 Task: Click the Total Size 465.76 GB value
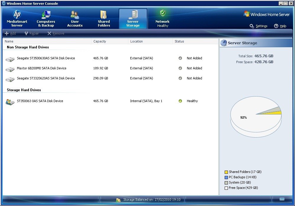(264, 56)
